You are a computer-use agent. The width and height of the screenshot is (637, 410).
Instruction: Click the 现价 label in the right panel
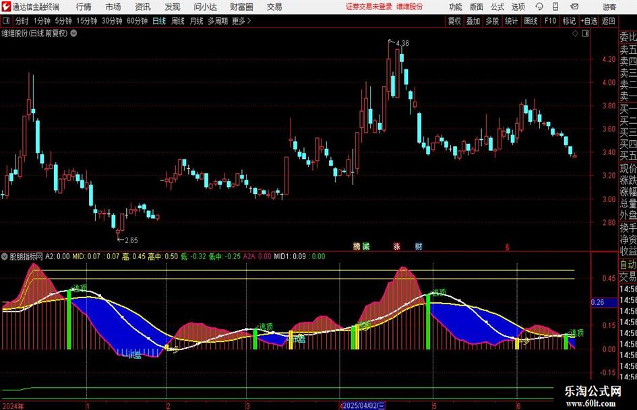[628, 168]
